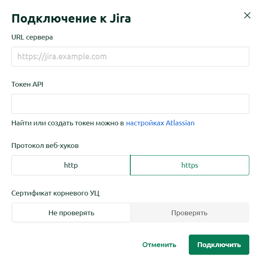Open the настройках Atlassian link

click(160, 123)
